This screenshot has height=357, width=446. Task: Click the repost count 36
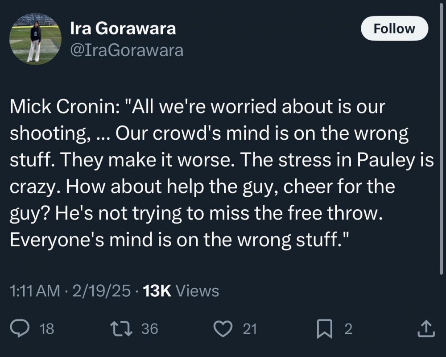tap(150, 329)
